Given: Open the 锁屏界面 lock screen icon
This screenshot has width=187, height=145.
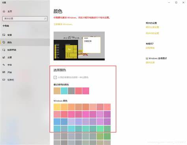Looking at the screenshot, I should (4, 50).
